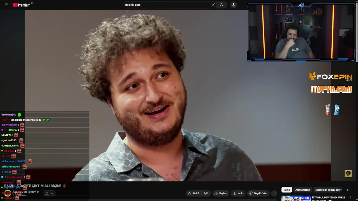Click chat user ogulcan2313
The width and height of the screenshot is (358, 201).
[x=9, y=140]
